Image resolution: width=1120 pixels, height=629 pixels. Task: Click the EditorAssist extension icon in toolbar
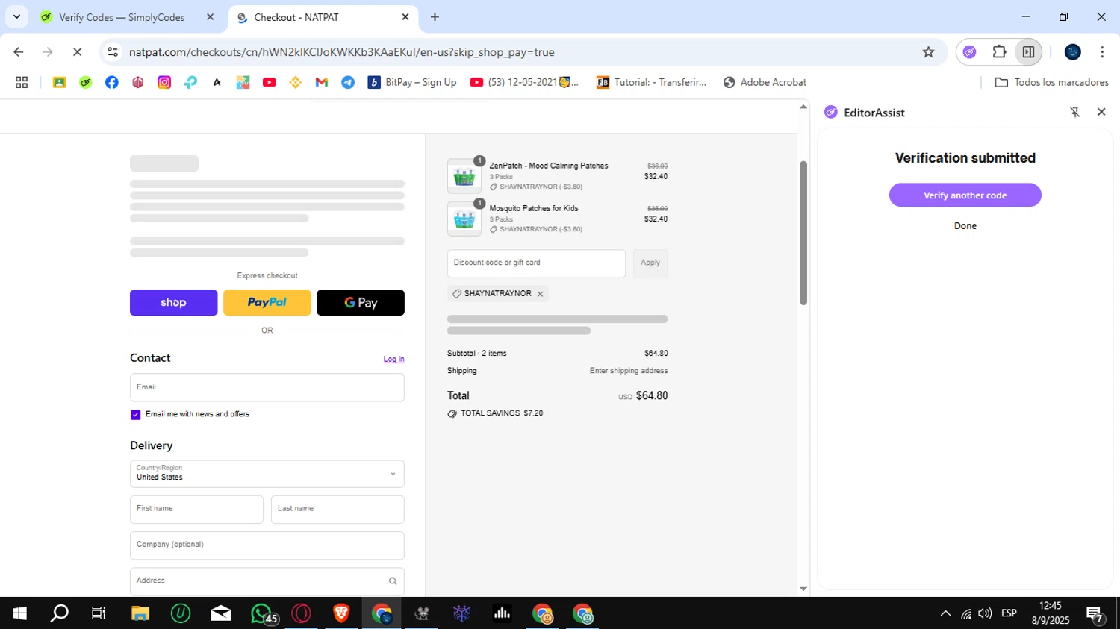970,52
